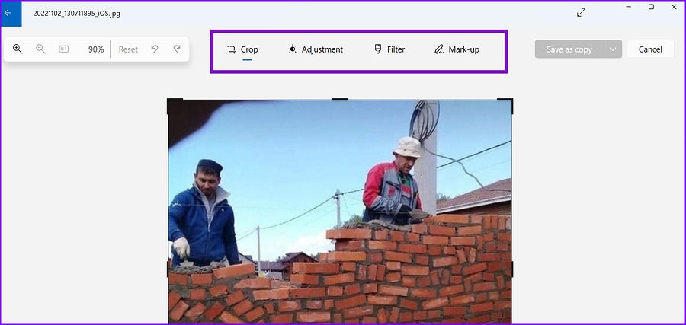Cancel the photo editing

pos(650,49)
